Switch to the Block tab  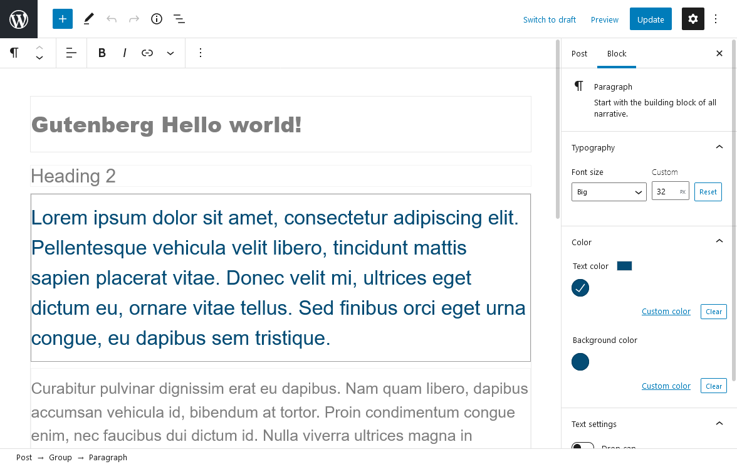[x=617, y=53]
